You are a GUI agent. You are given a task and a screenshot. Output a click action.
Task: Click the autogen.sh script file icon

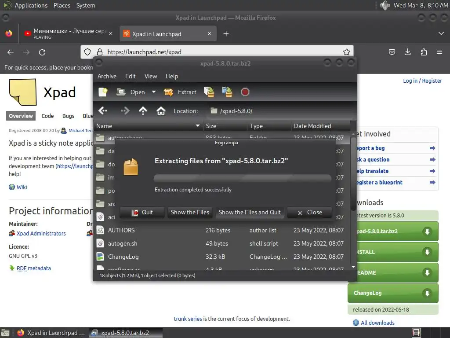pos(100,243)
